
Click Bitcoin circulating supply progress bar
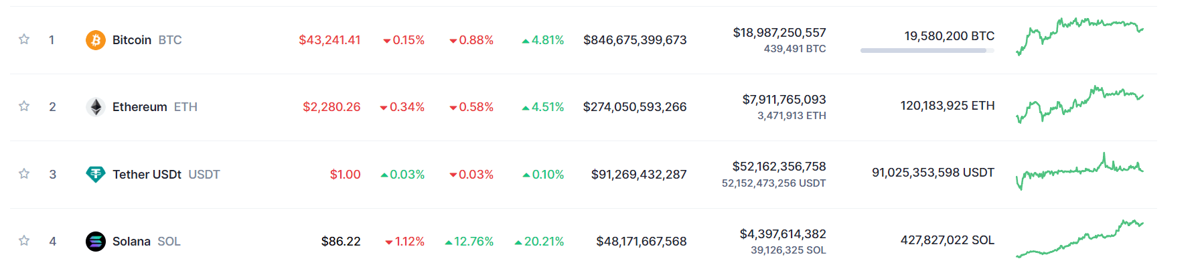[x=927, y=50]
